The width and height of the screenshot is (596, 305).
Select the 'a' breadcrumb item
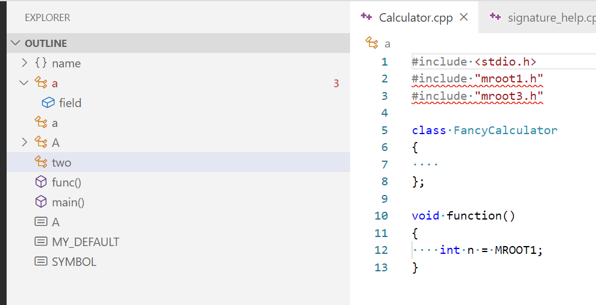(x=387, y=44)
